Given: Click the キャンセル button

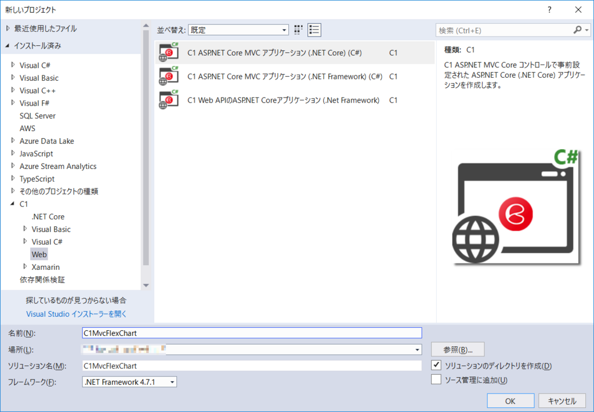Looking at the screenshot, I should click(562, 401).
